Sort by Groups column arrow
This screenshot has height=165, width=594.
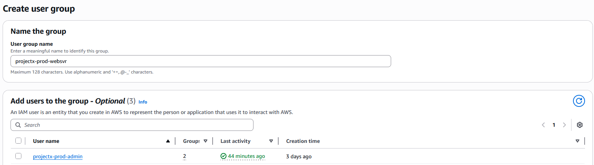tap(205, 141)
